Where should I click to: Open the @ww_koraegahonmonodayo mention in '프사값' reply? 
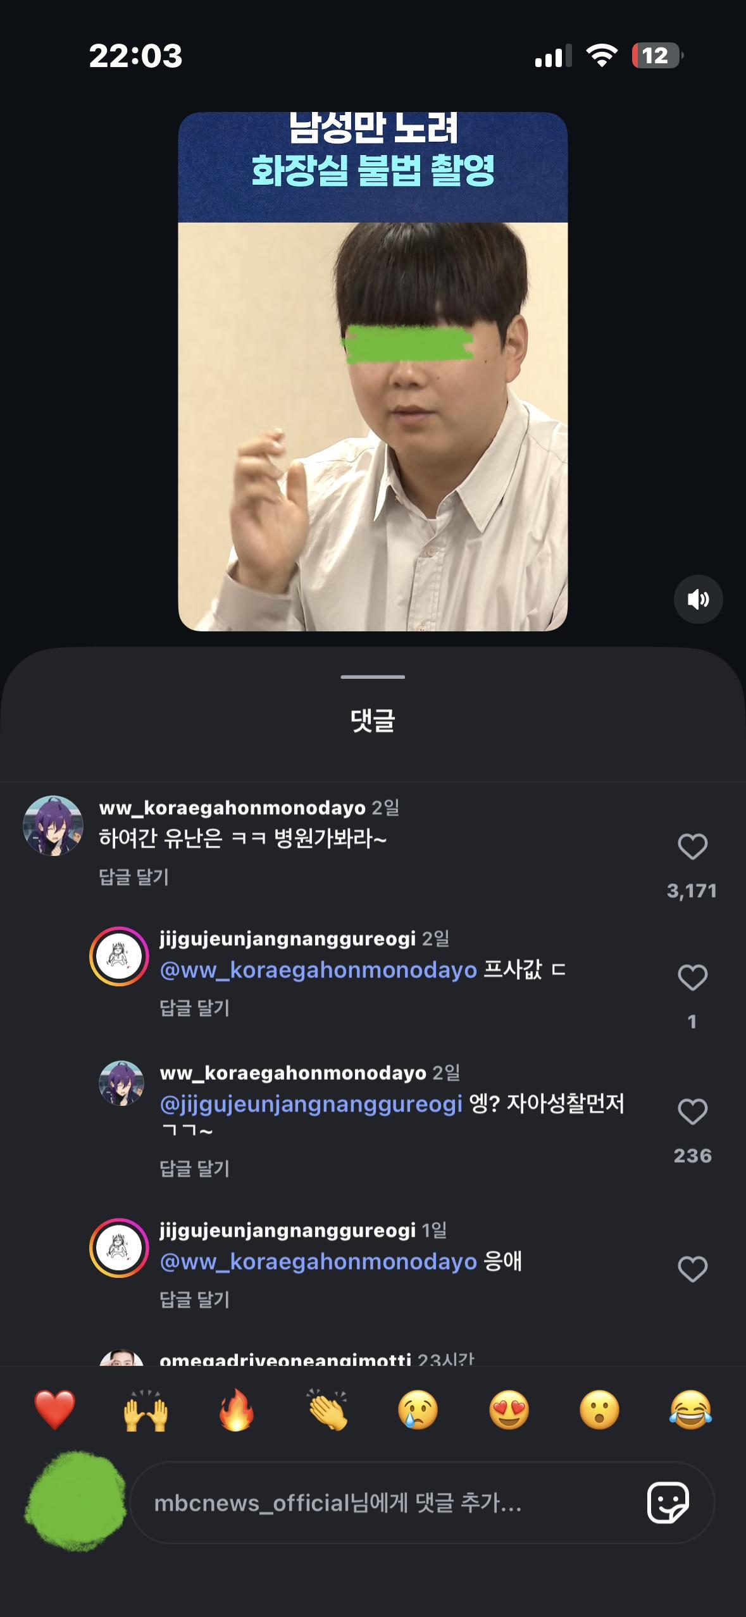click(318, 970)
